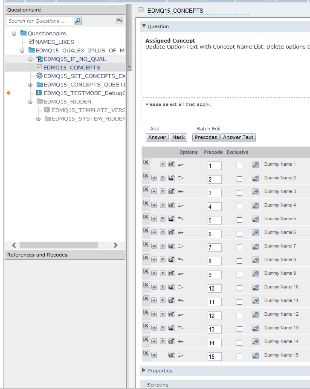This screenshot has height=389, width=310.
Task: Move Dummy Name 1 row down
Action: (x=162, y=164)
